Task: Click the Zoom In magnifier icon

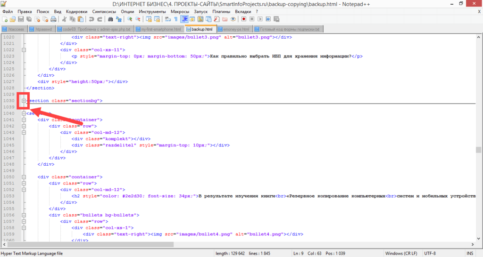Action: click(130, 19)
